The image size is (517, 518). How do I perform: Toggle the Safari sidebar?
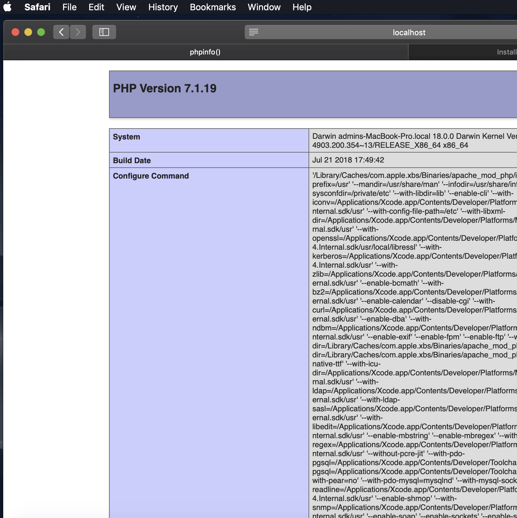tap(104, 32)
